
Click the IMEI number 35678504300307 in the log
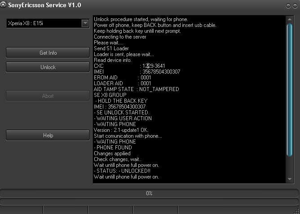click(161, 72)
